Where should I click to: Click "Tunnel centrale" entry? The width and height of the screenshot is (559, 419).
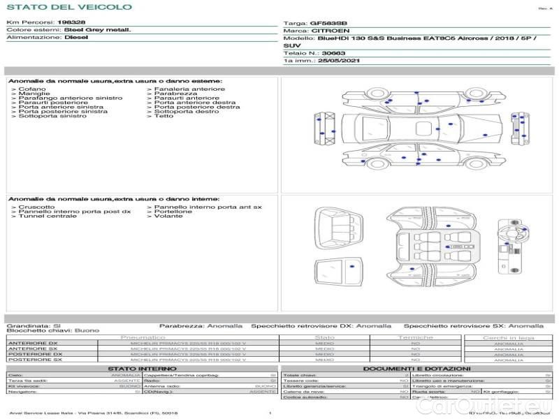(48, 216)
